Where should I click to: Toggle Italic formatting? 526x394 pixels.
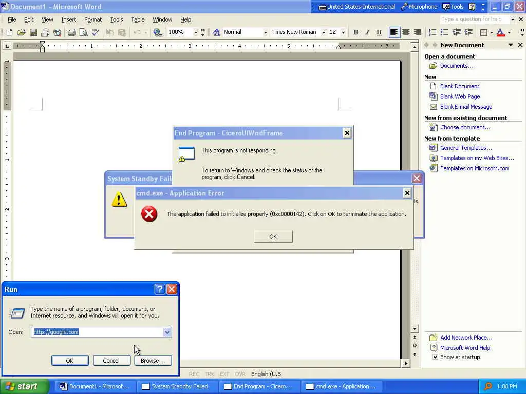367,32
